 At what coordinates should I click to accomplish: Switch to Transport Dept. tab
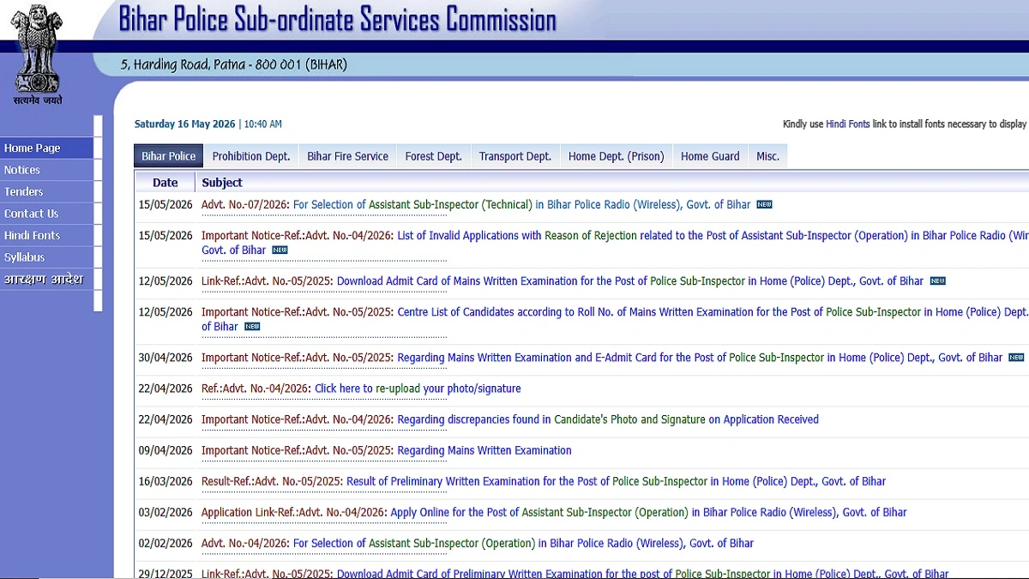[514, 156]
